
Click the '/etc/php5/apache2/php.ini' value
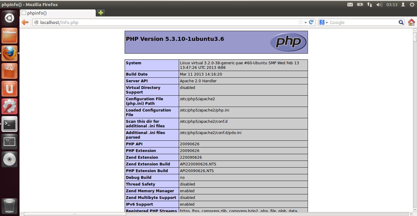pyautogui.click(x=204, y=110)
